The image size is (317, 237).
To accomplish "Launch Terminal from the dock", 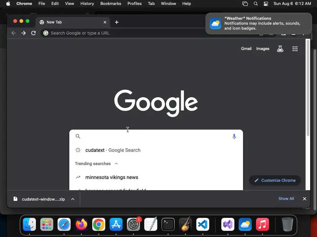I will [168, 224].
